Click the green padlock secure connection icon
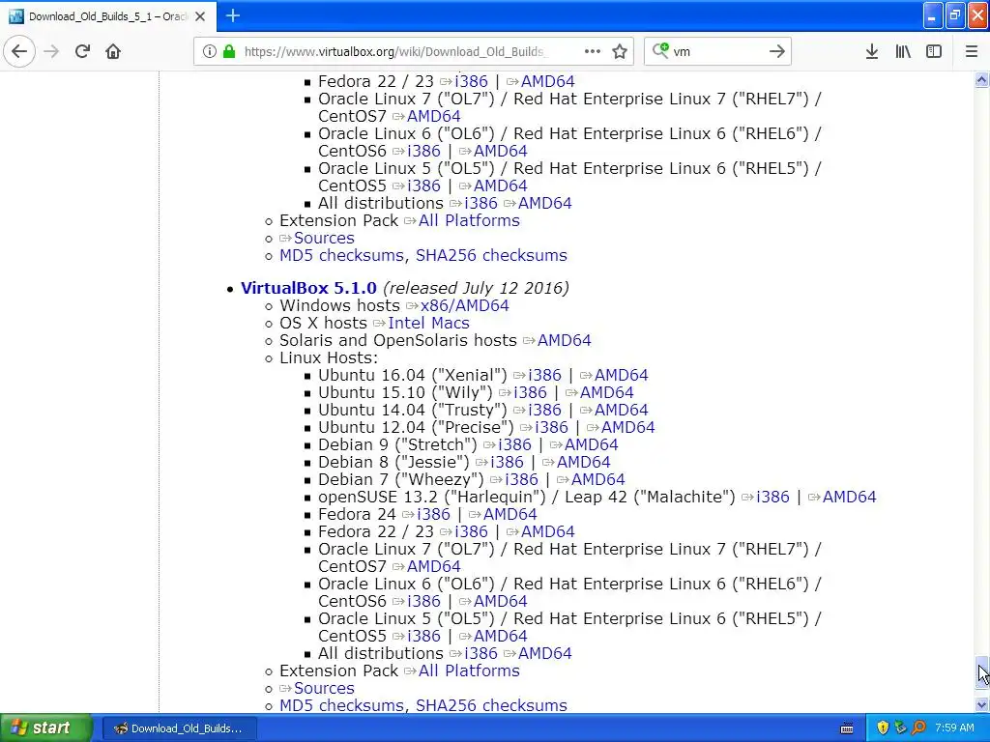This screenshot has height=742, width=990. (229, 51)
